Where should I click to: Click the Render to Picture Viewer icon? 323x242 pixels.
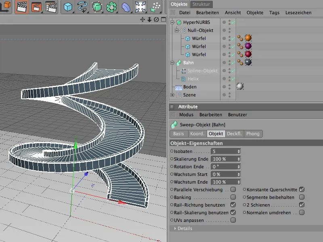37,7
